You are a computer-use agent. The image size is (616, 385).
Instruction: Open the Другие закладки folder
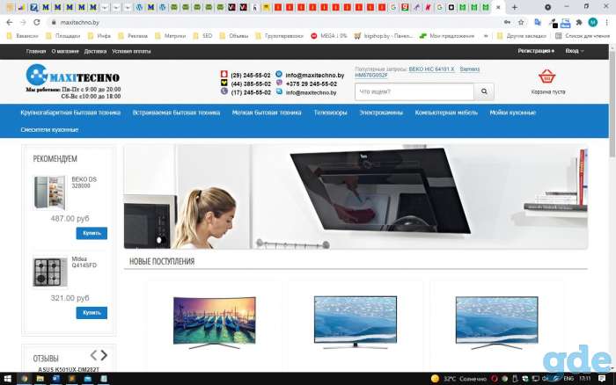(522, 36)
